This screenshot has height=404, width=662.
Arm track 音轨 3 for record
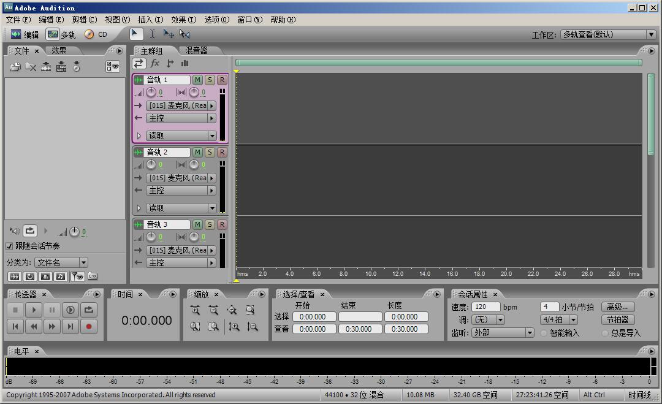coord(222,224)
